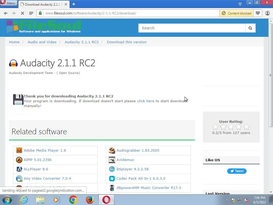This screenshot has width=273, height=205.
Task: Click the Audiograbber icon
Action: pyautogui.click(x=112, y=151)
